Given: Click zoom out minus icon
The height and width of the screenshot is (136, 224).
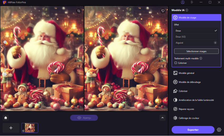Looking at the screenshot, I should click(5, 74).
